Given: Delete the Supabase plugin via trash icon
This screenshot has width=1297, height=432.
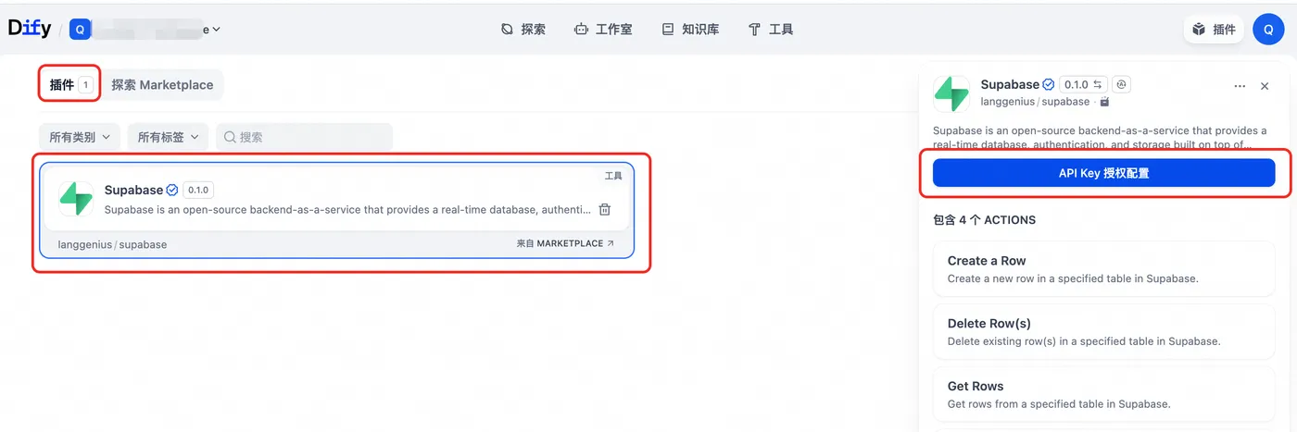Looking at the screenshot, I should point(604,209).
